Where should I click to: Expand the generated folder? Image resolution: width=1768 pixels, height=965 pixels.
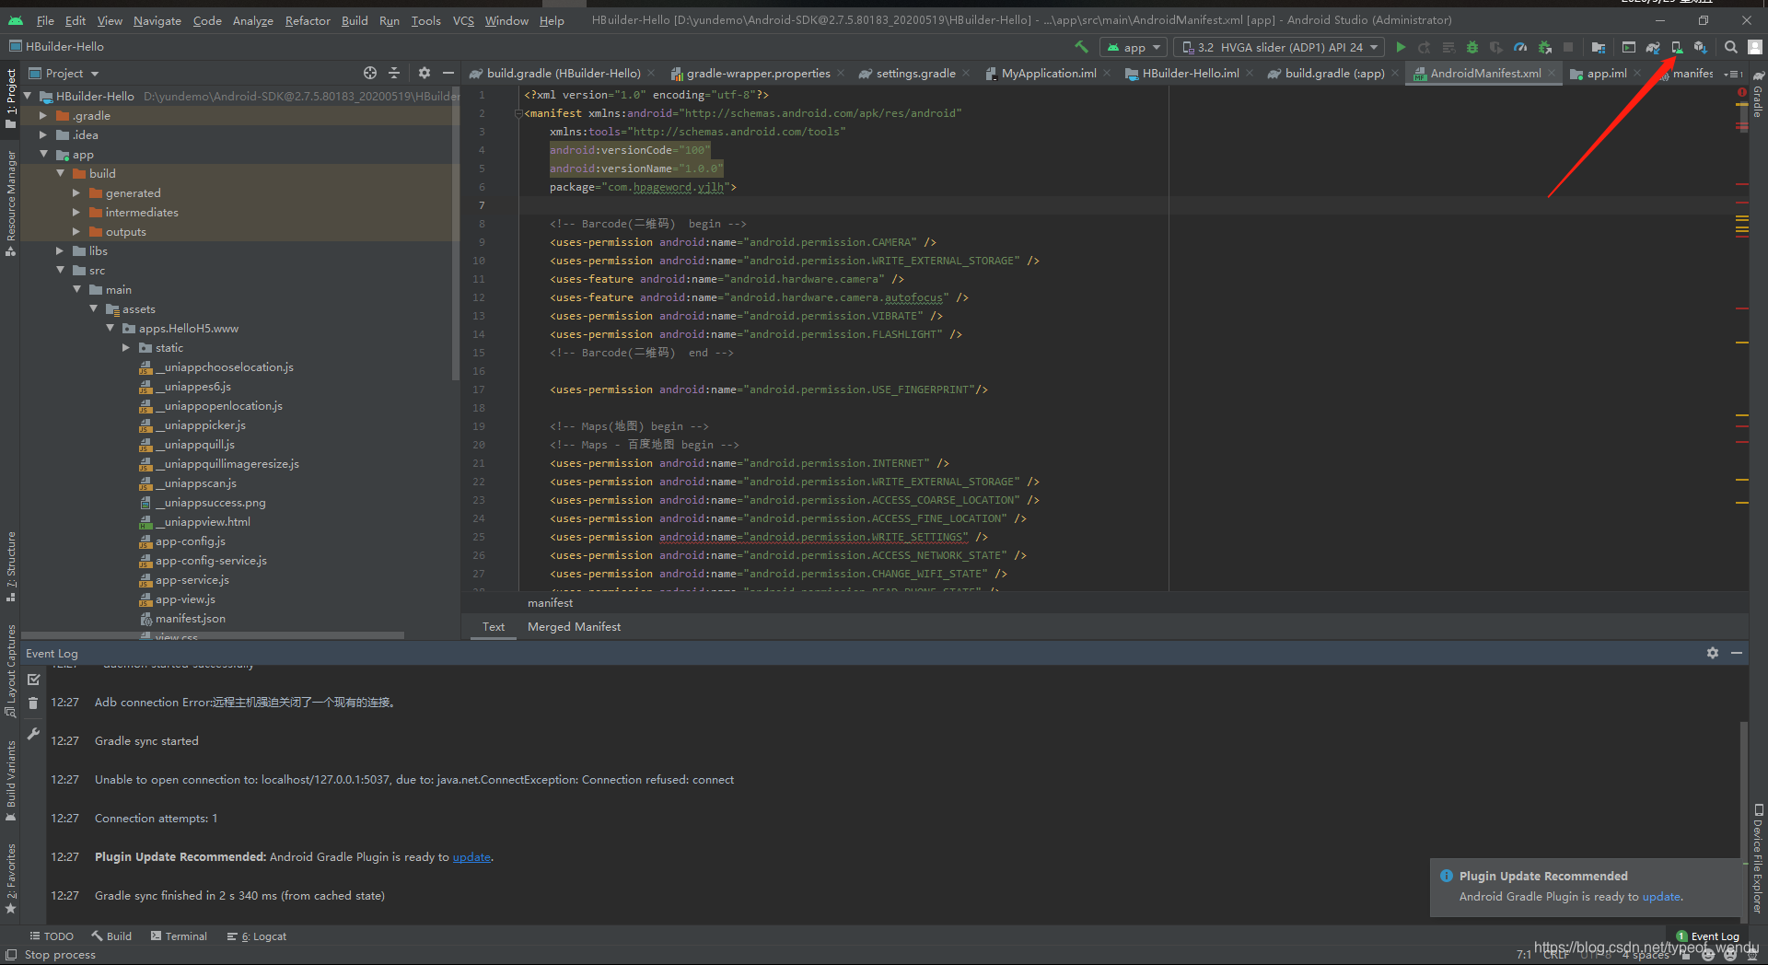coord(76,193)
